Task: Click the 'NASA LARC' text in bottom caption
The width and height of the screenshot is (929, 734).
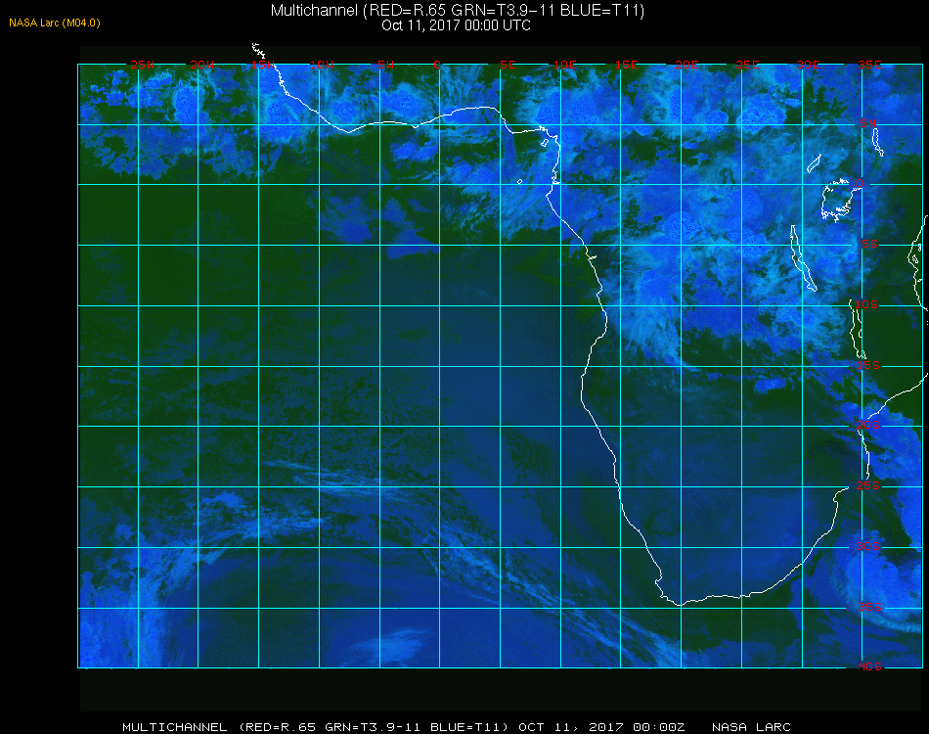Action: (x=751, y=727)
